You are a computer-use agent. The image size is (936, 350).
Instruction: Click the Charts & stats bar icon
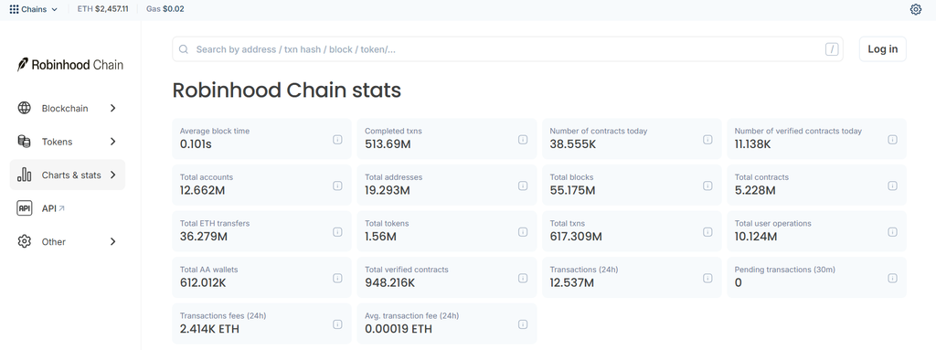pyautogui.click(x=24, y=175)
